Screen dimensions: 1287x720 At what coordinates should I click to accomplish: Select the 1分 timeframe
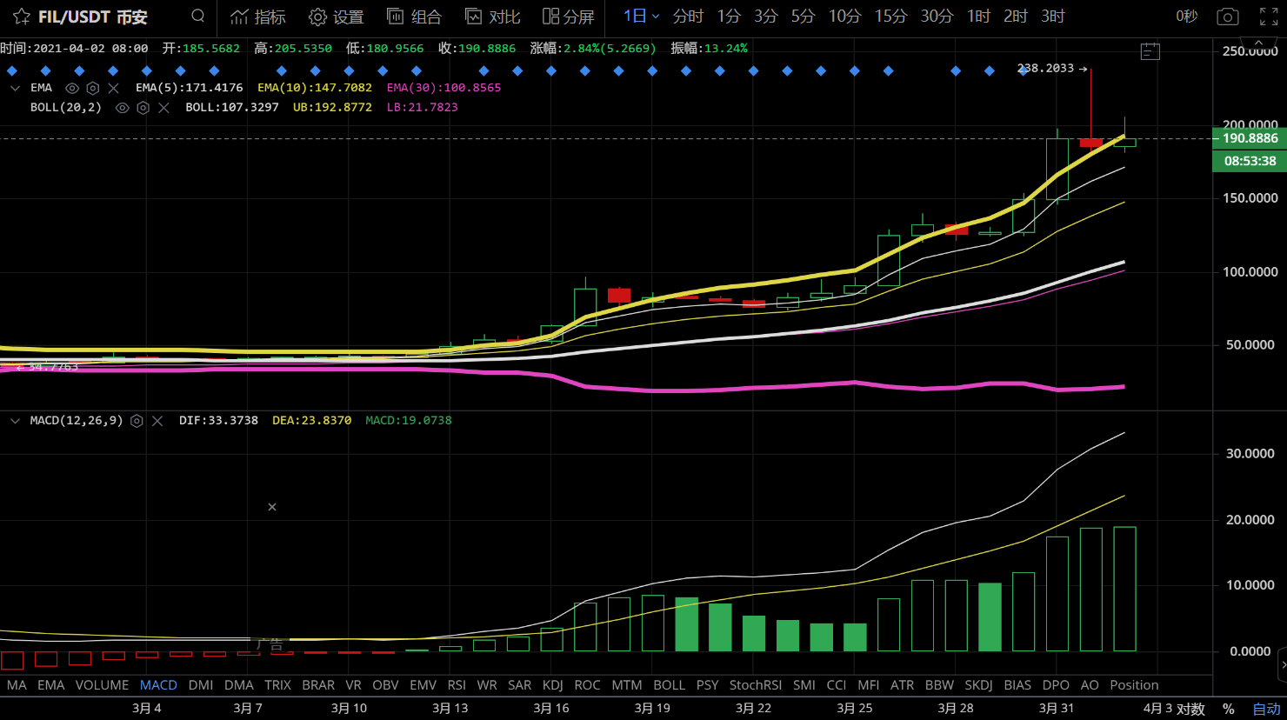click(729, 17)
